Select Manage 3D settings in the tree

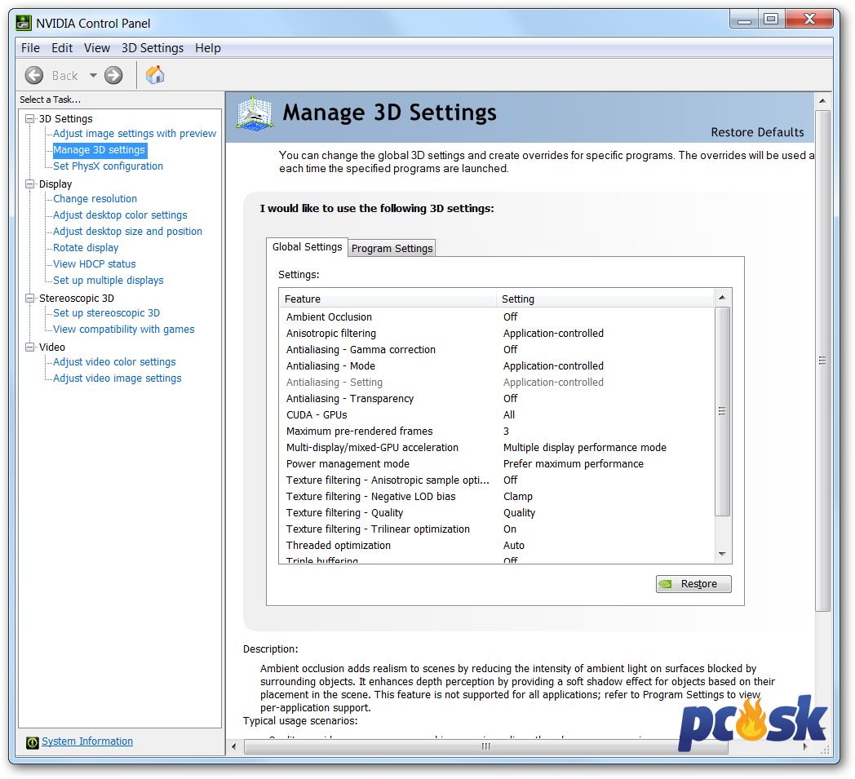tap(100, 150)
